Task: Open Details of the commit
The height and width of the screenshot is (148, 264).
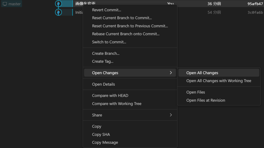Action: pos(103,84)
